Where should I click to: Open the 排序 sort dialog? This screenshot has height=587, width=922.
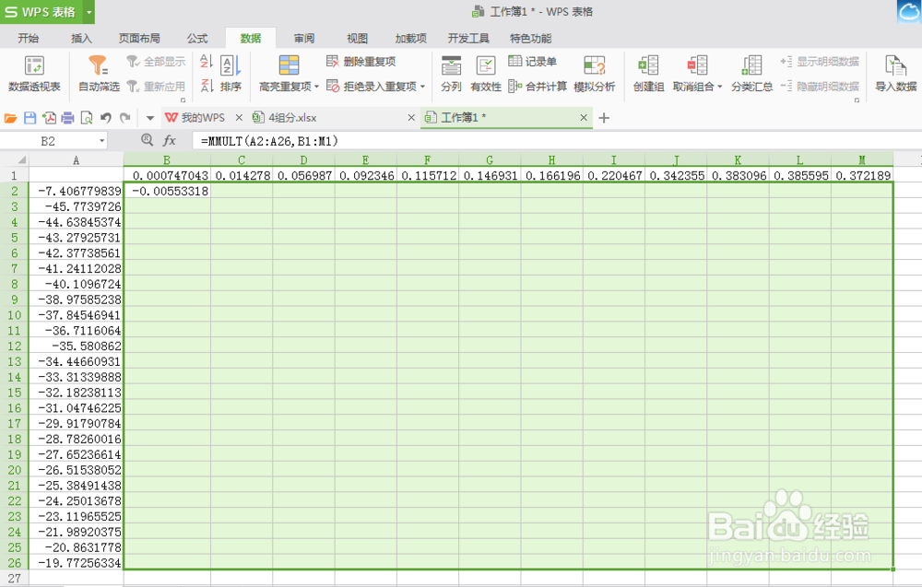click(x=231, y=74)
